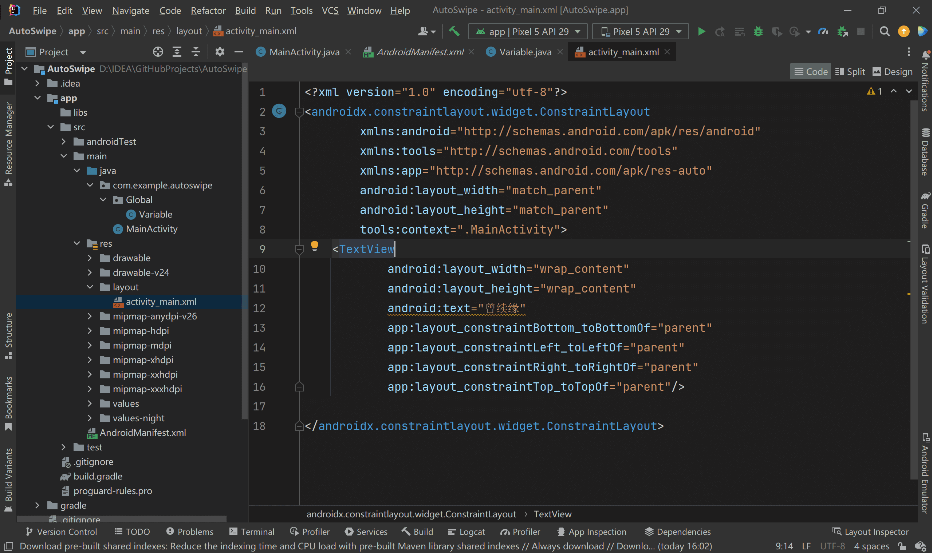Open the Logcat tool window

(x=466, y=532)
